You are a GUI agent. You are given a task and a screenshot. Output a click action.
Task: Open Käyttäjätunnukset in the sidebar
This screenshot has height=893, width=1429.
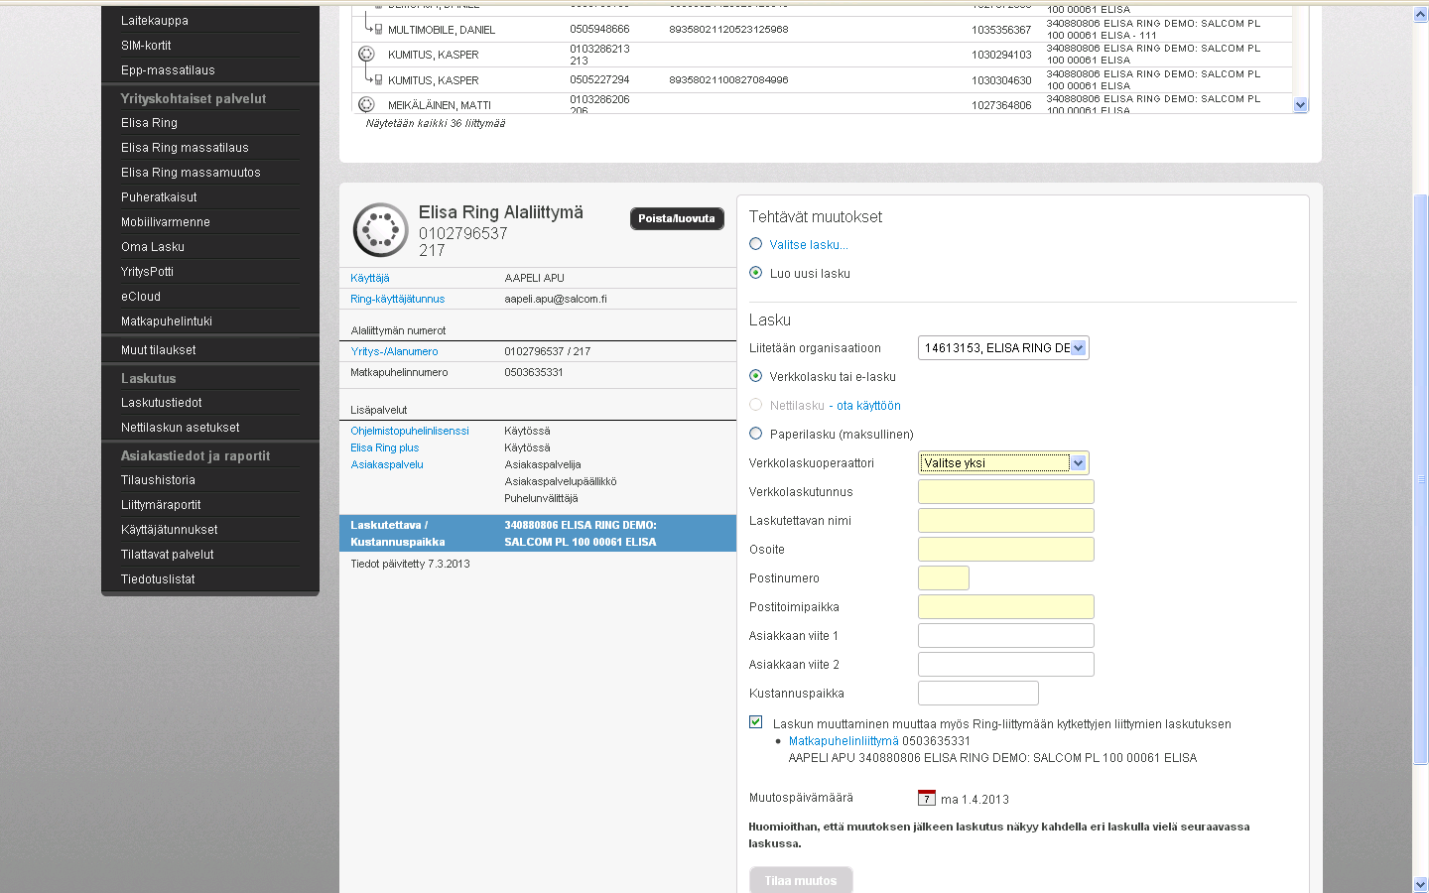point(170,530)
